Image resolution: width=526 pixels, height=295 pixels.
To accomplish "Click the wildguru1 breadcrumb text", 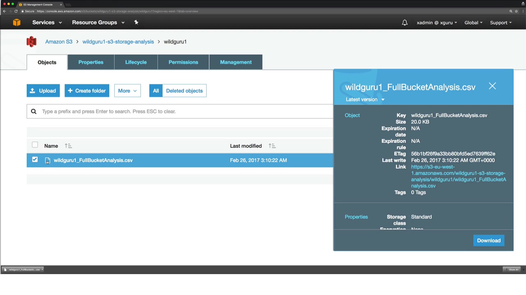I will coord(175,42).
